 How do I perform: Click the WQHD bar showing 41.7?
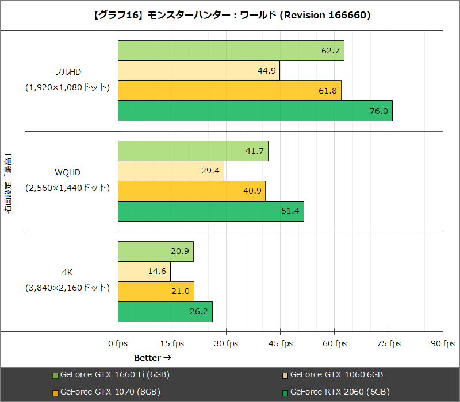pyautogui.click(x=193, y=151)
